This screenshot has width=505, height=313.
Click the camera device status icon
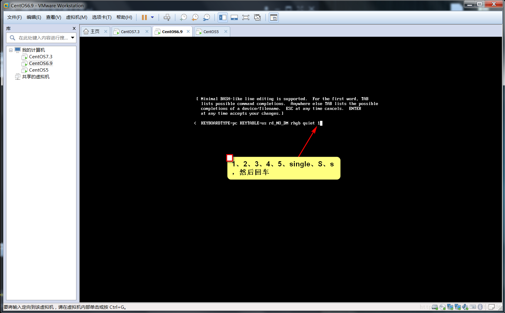[473, 307]
